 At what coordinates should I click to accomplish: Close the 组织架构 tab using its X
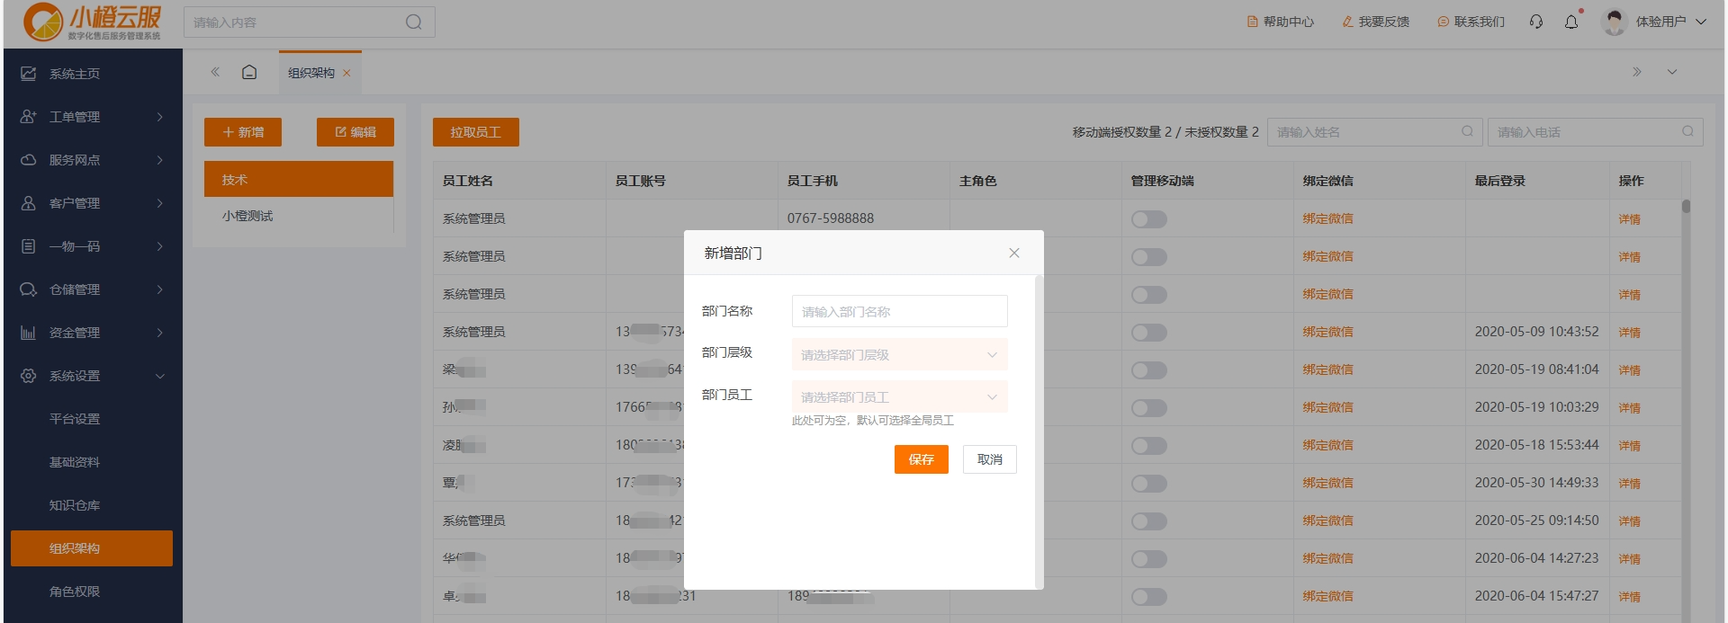click(x=346, y=73)
